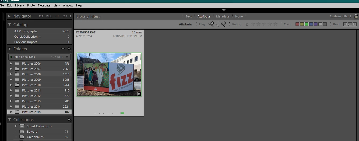Filter kind by videos
Viewport: 359px width, 141px height.
pos(355,24)
